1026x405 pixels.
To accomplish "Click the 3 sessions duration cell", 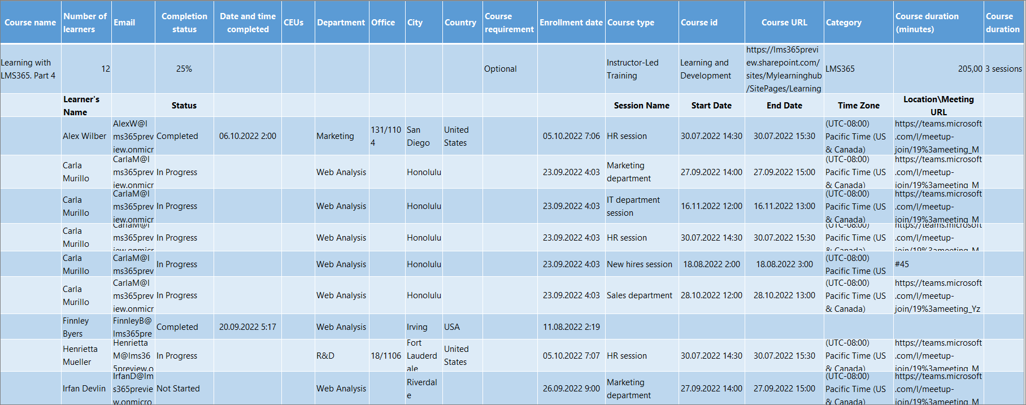I will (1003, 69).
